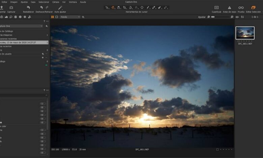Open the Capa menu
This screenshot has width=263, height=158.
(x=33, y=2)
